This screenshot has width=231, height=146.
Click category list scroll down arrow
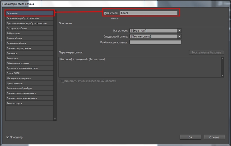(x=55, y=119)
